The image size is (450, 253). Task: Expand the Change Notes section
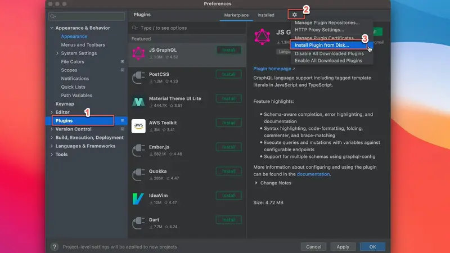coord(256,183)
